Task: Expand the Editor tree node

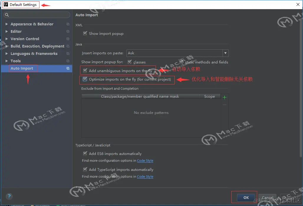Action: (6, 31)
